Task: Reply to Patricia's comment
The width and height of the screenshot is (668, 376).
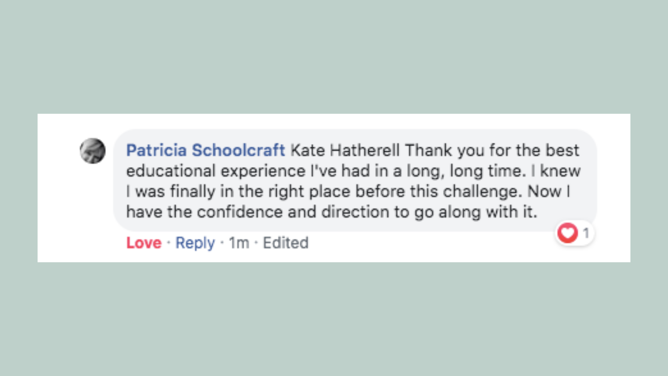Action: coord(195,243)
